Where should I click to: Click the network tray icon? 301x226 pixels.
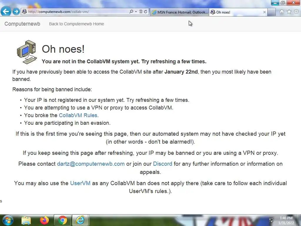(x=271, y=220)
